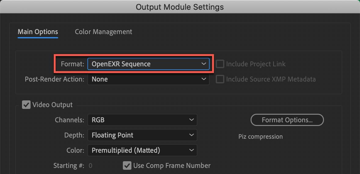The image size is (360, 174).
Task: Enable the Include Project Link checkbox
Action: coord(220,64)
